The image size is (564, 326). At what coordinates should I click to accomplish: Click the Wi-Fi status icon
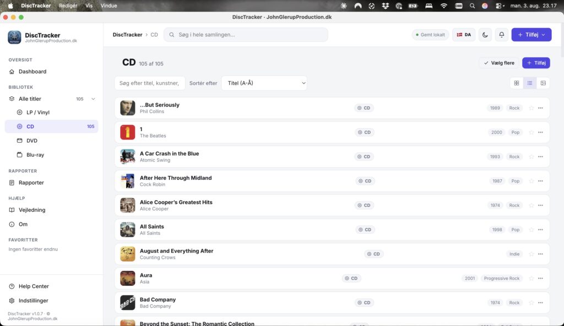(444, 6)
